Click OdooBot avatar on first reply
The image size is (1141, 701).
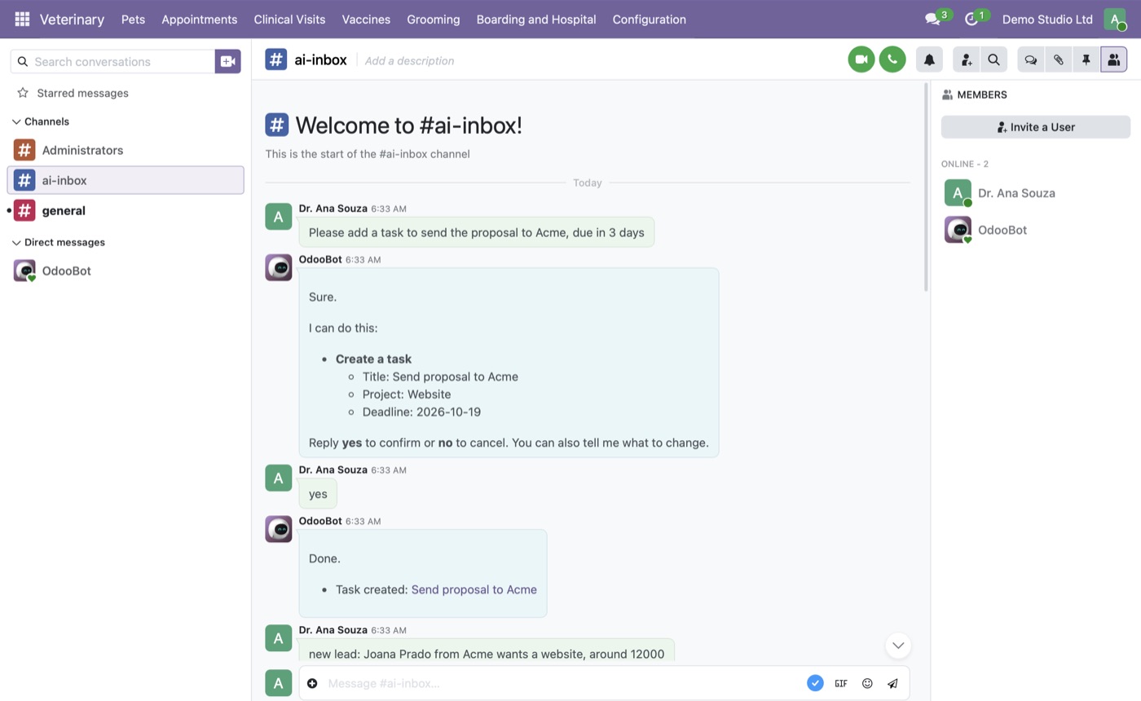(279, 267)
